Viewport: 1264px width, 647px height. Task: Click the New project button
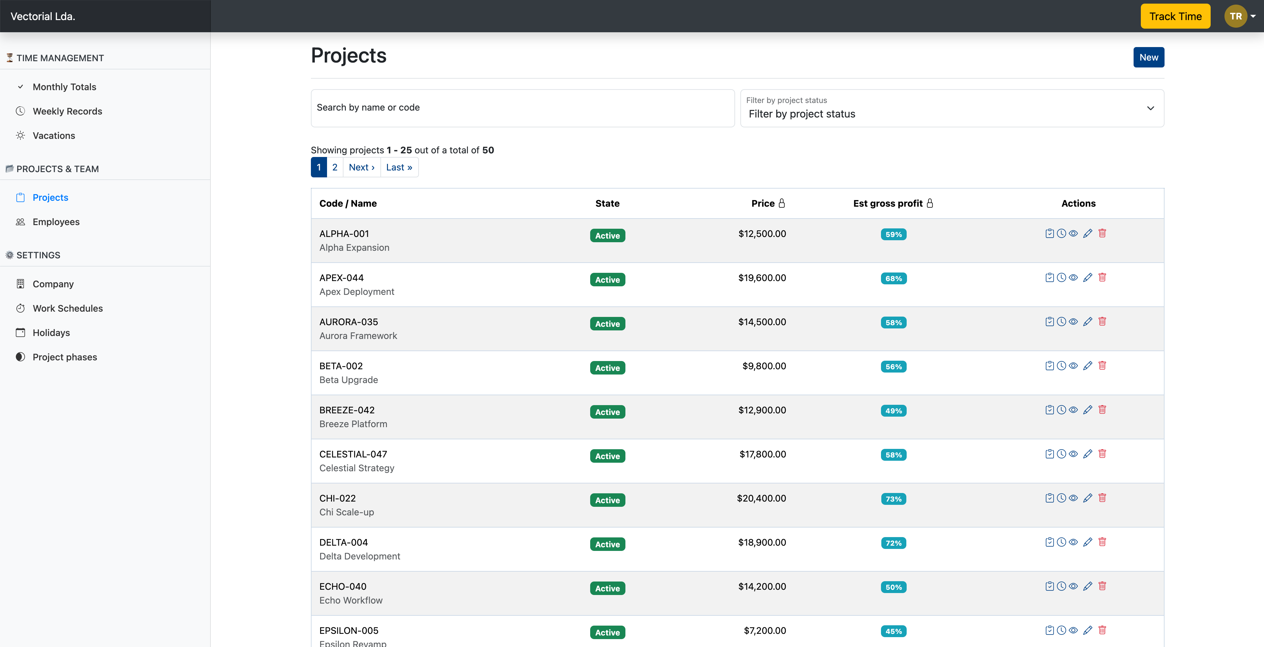click(x=1148, y=56)
